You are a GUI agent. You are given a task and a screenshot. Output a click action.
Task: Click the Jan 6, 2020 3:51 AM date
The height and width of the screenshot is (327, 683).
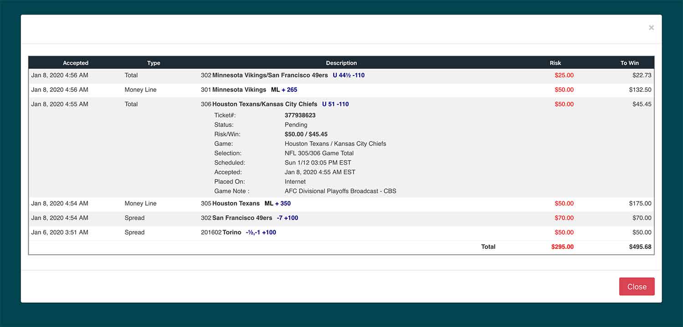[60, 232]
